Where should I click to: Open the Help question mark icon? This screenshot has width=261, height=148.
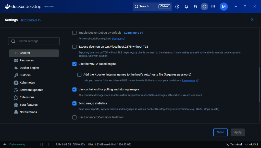[x=177, y=7]
